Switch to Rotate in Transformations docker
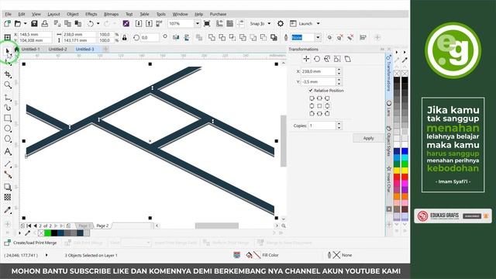The image size is (496, 279). click(x=317, y=59)
